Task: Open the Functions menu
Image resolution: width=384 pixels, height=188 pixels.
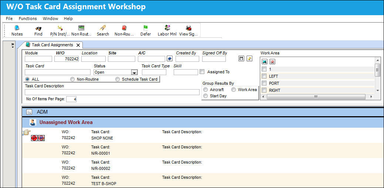Action: pyautogui.click(x=28, y=19)
